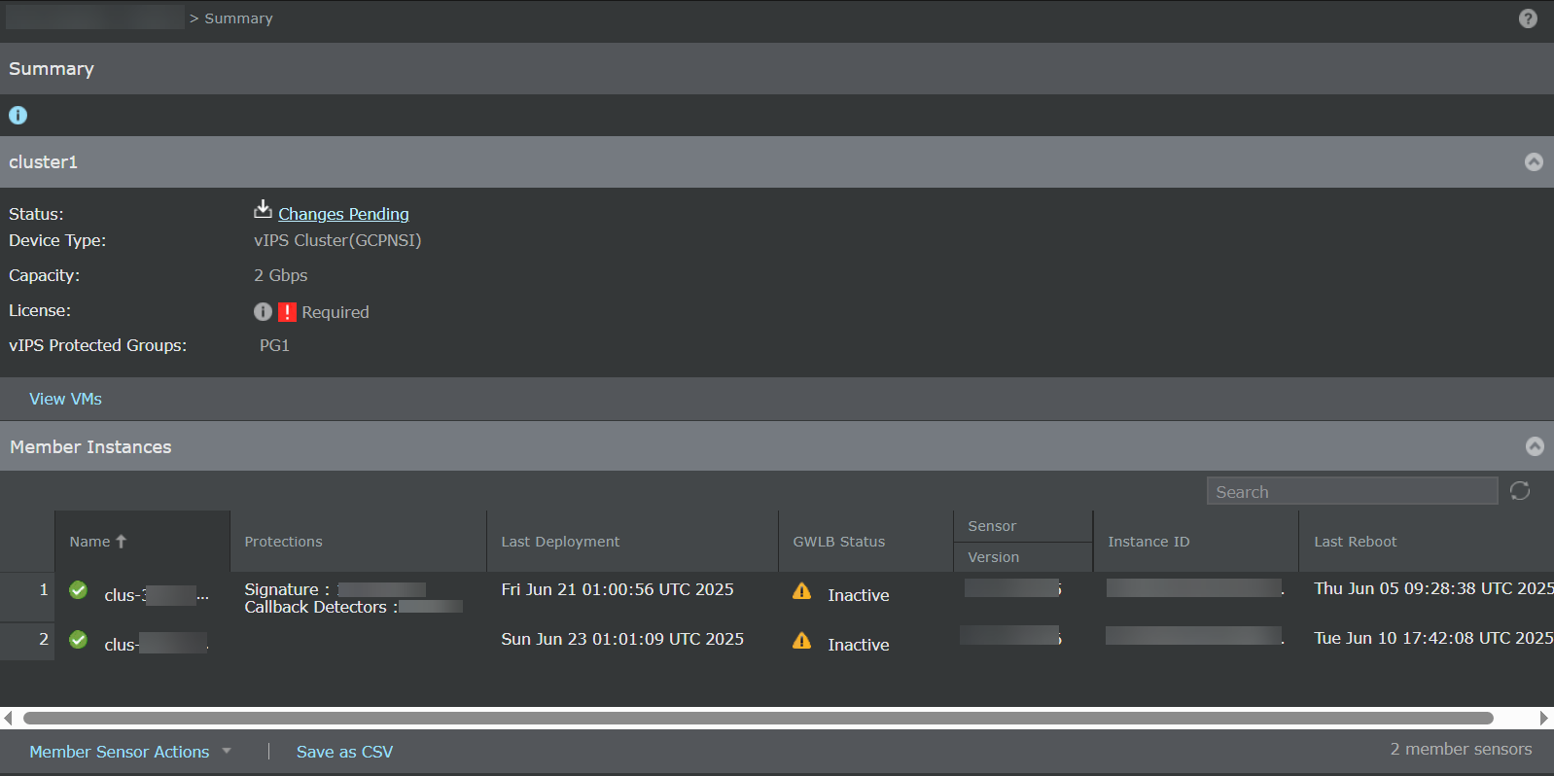Focus the Member Instances search field
This screenshot has width=1554, height=776.
[1352, 491]
